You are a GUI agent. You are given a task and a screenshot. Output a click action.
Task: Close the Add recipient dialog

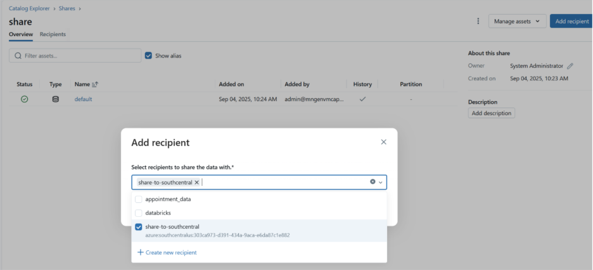point(383,142)
